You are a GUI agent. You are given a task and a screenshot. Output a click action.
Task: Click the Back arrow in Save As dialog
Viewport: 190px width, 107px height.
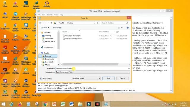41,23
